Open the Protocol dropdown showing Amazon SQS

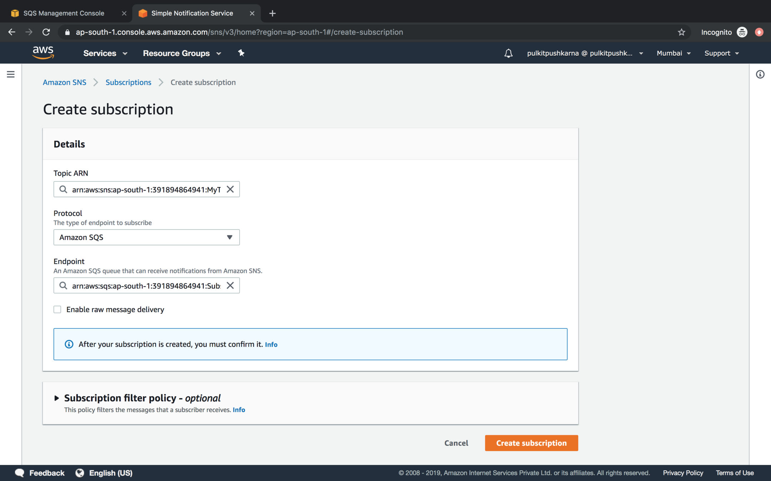pyautogui.click(x=146, y=237)
